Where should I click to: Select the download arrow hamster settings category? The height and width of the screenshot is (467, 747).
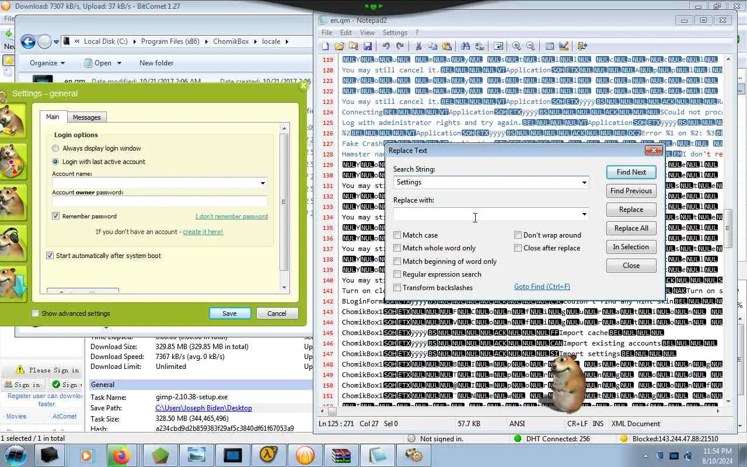tap(12, 284)
